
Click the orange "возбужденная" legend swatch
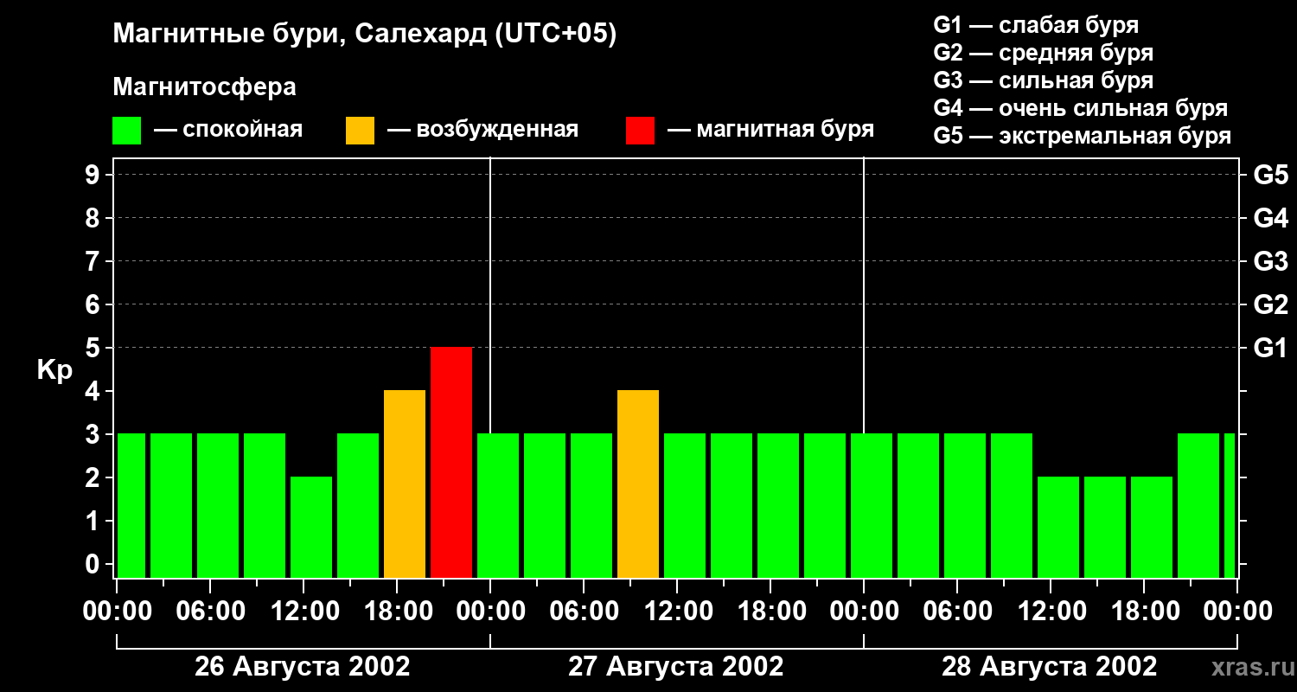click(360, 131)
